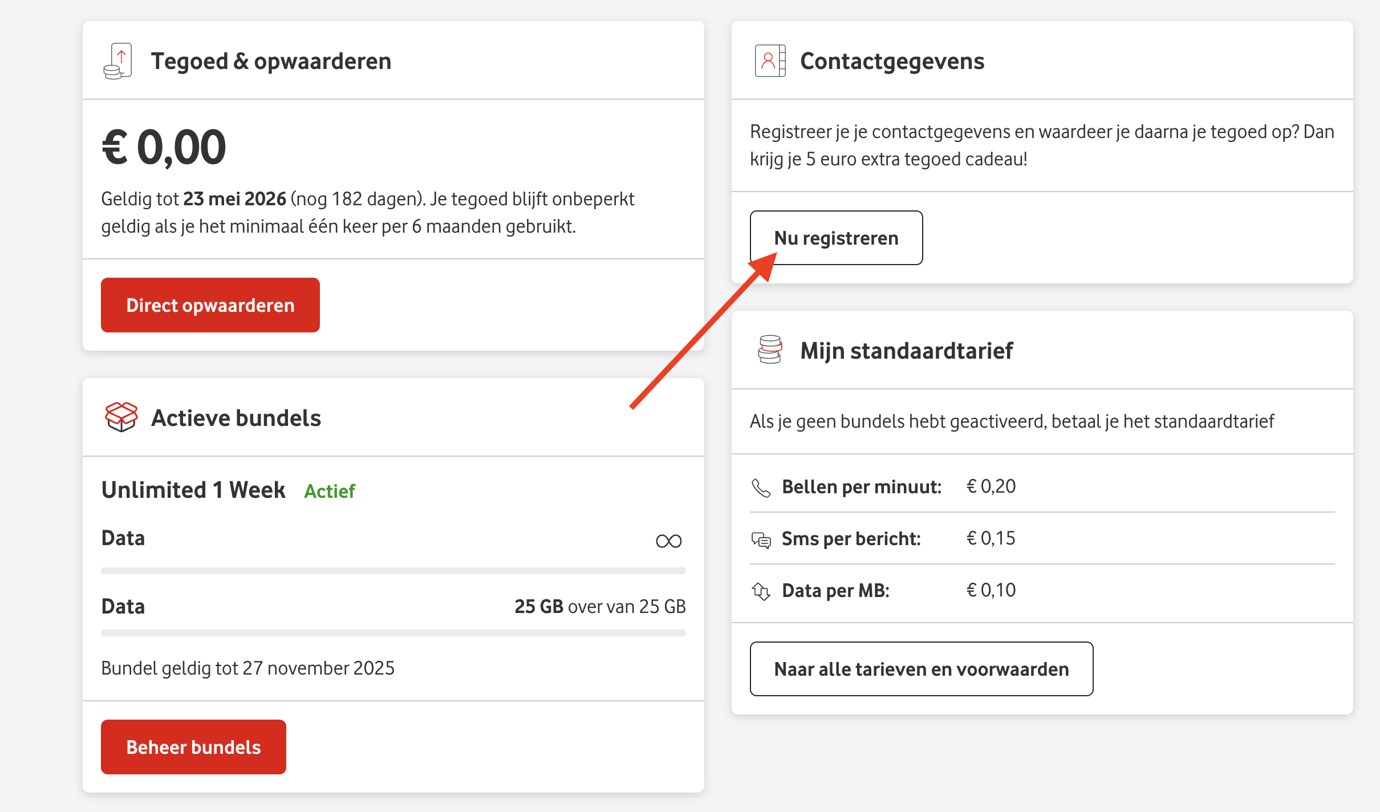Image resolution: width=1380 pixels, height=812 pixels.
Task: Click the data arrows icon next to Data per MB
Action: click(761, 591)
